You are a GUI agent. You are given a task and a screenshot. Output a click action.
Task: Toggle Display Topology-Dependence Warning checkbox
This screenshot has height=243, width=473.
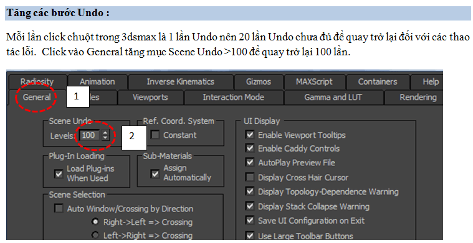click(250, 191)
